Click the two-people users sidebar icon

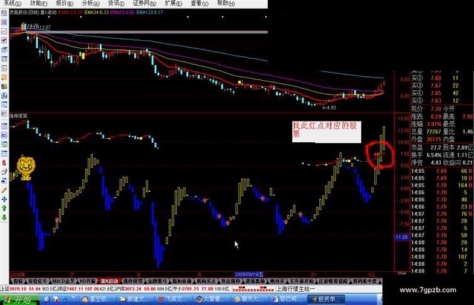click(x=4, y=86)
